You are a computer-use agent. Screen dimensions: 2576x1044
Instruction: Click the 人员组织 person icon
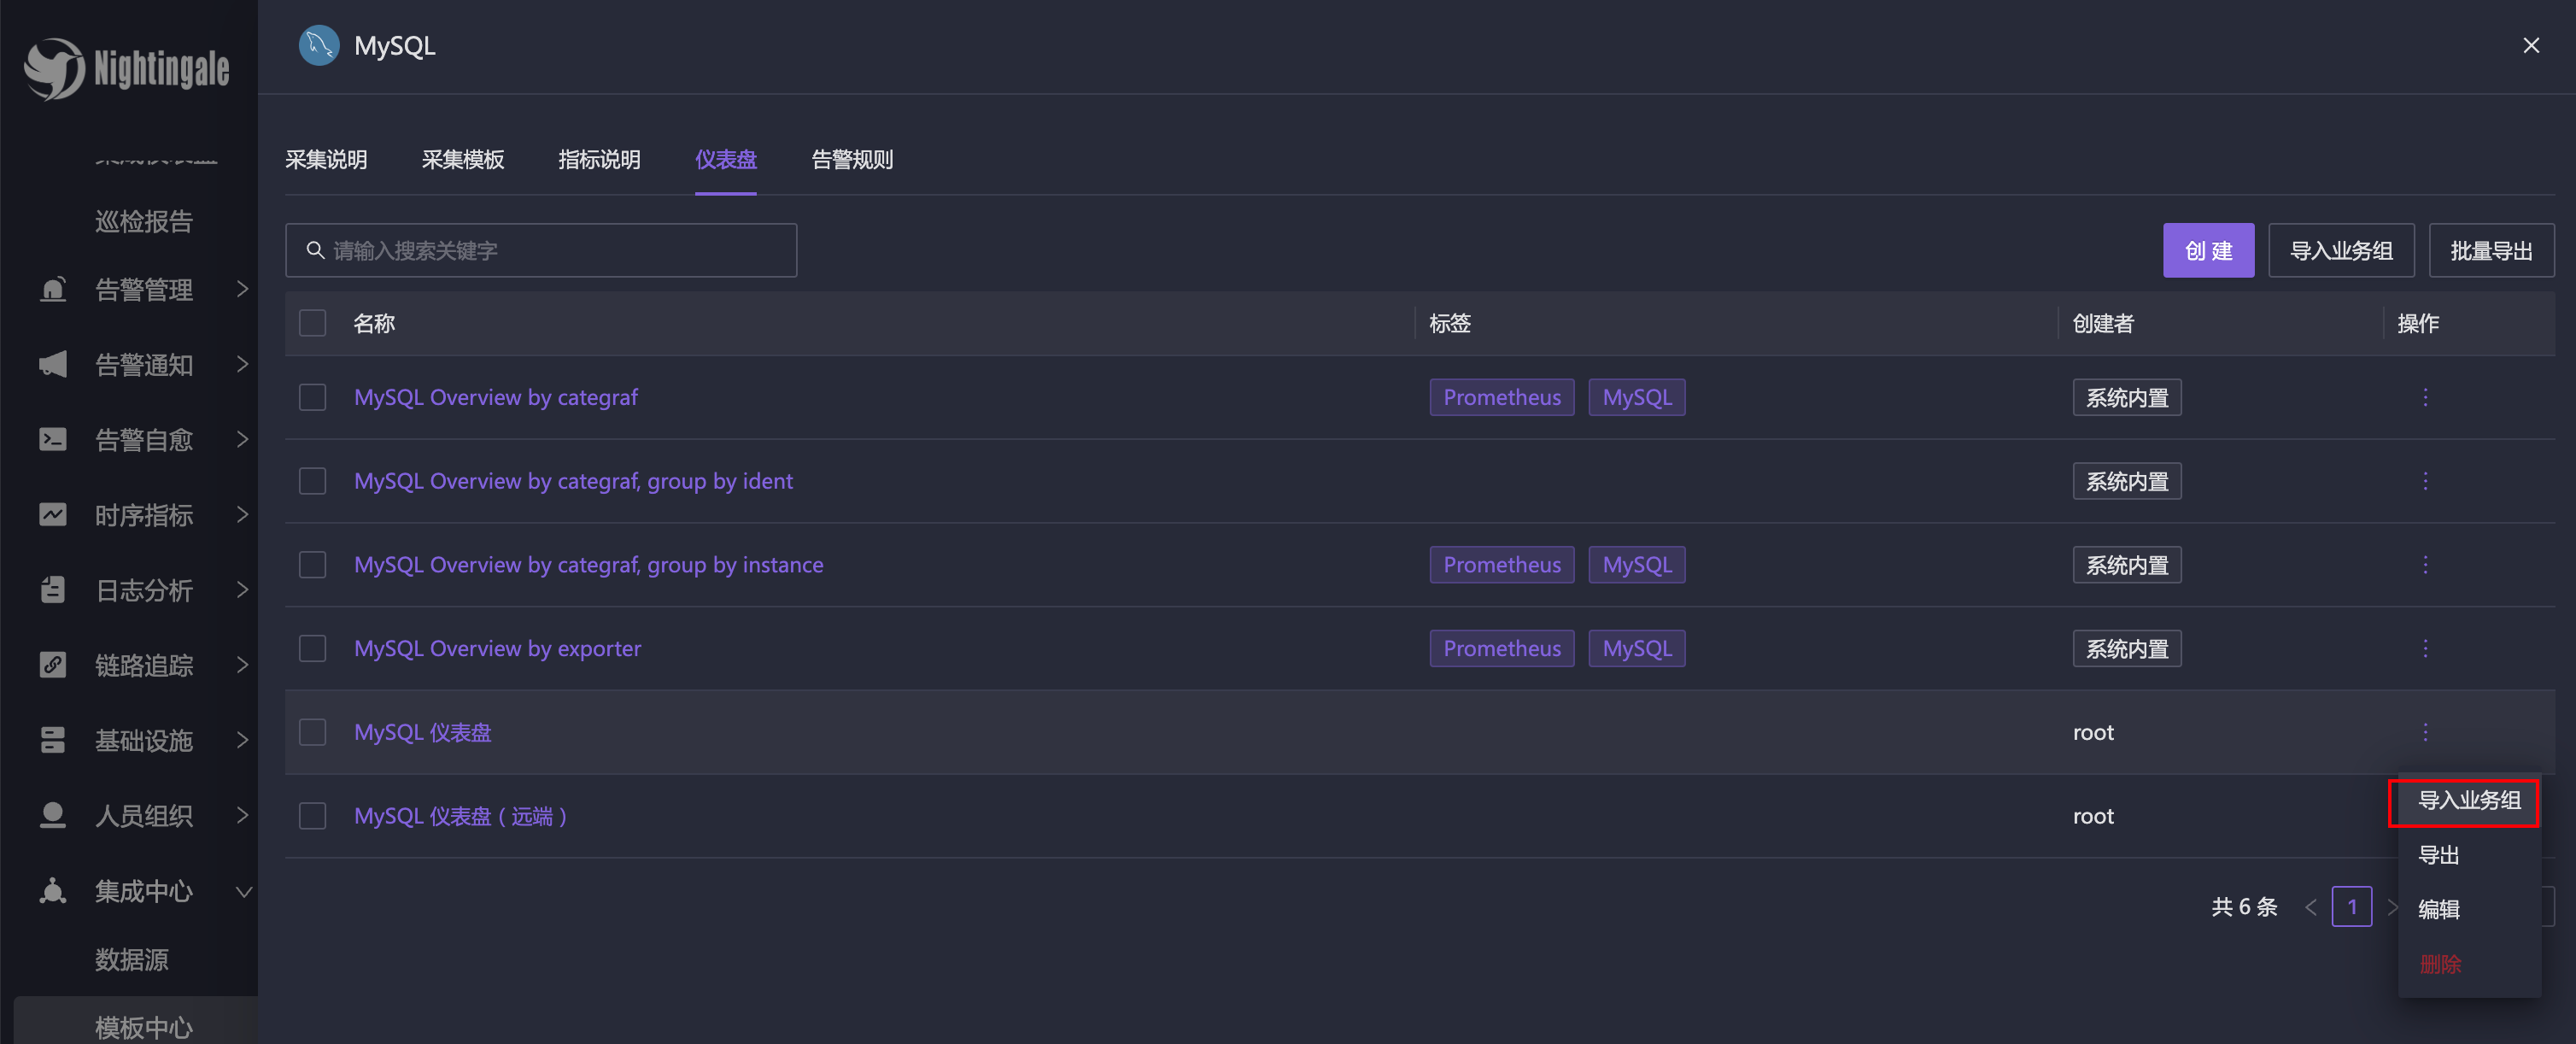pyautogui.click(x=53, y=815)
